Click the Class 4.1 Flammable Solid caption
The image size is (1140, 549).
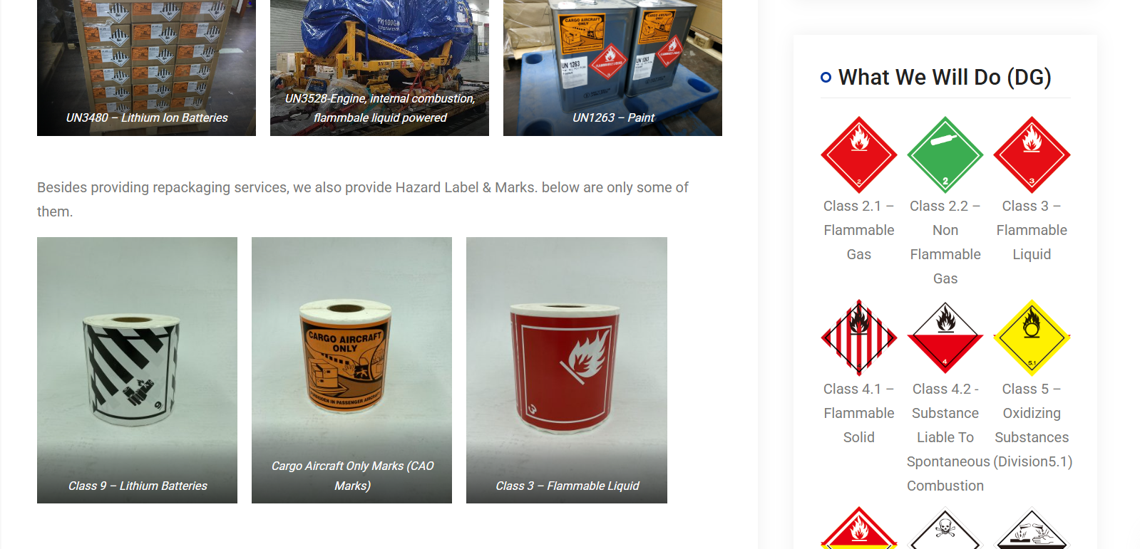(858, 413)
